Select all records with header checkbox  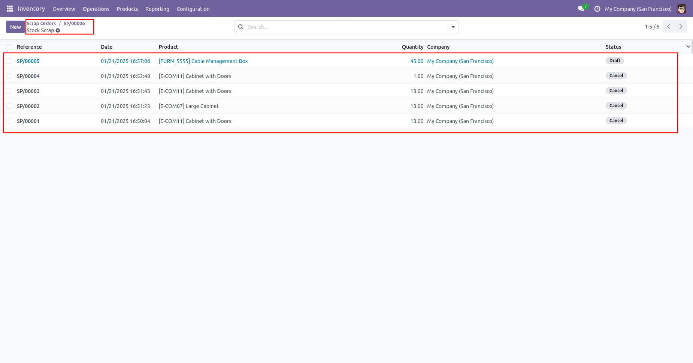pyautogui.click(x=9, y=47)
